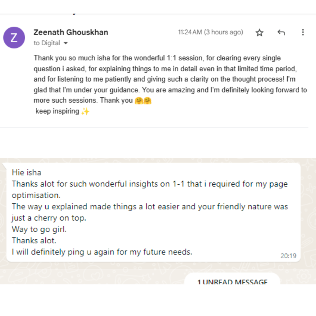This screenshot has height=316, width=316.
Task: Click the 'Way to go girl.' chat line
Action: [x=39, y=229]
